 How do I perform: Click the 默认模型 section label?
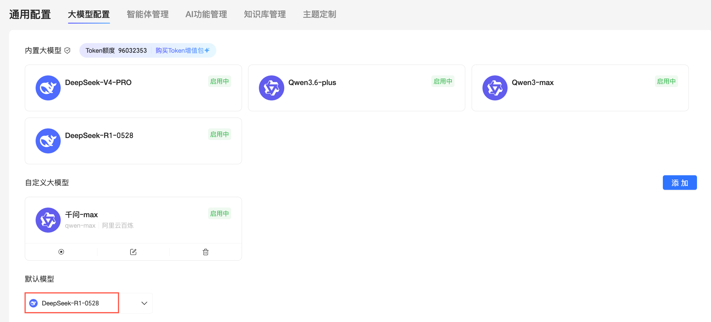pos(39,279)
